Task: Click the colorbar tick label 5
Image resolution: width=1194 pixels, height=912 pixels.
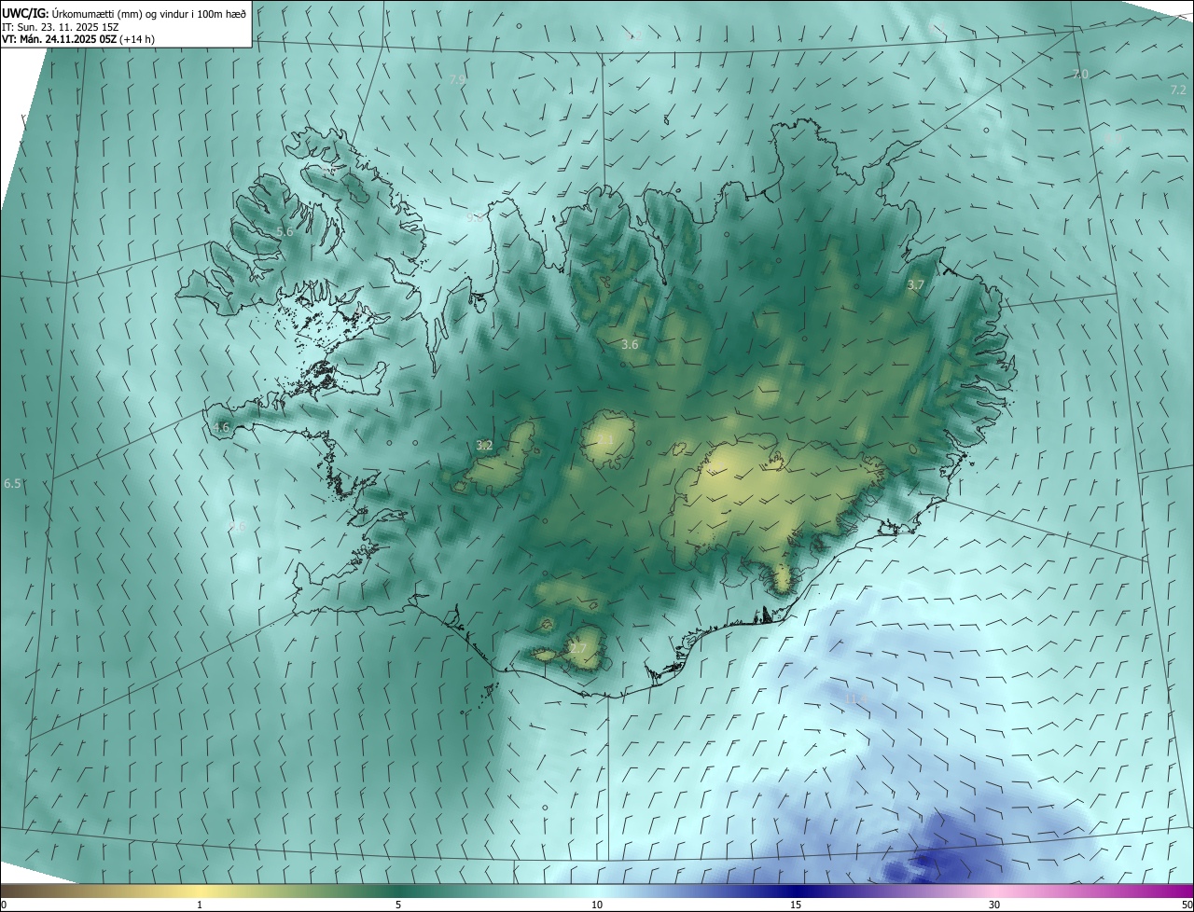Action: point(398,905)
